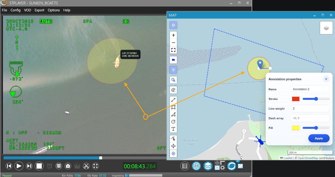Viewport: 335px width, 177px height.
Task: Open the metadata book icon
Action: coord(59,166)
